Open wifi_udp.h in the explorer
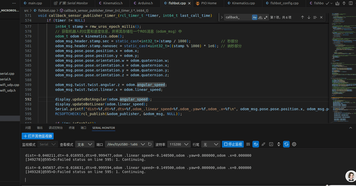Image resolution: width=356 pixels, height=186 pixels. (8, 90)
